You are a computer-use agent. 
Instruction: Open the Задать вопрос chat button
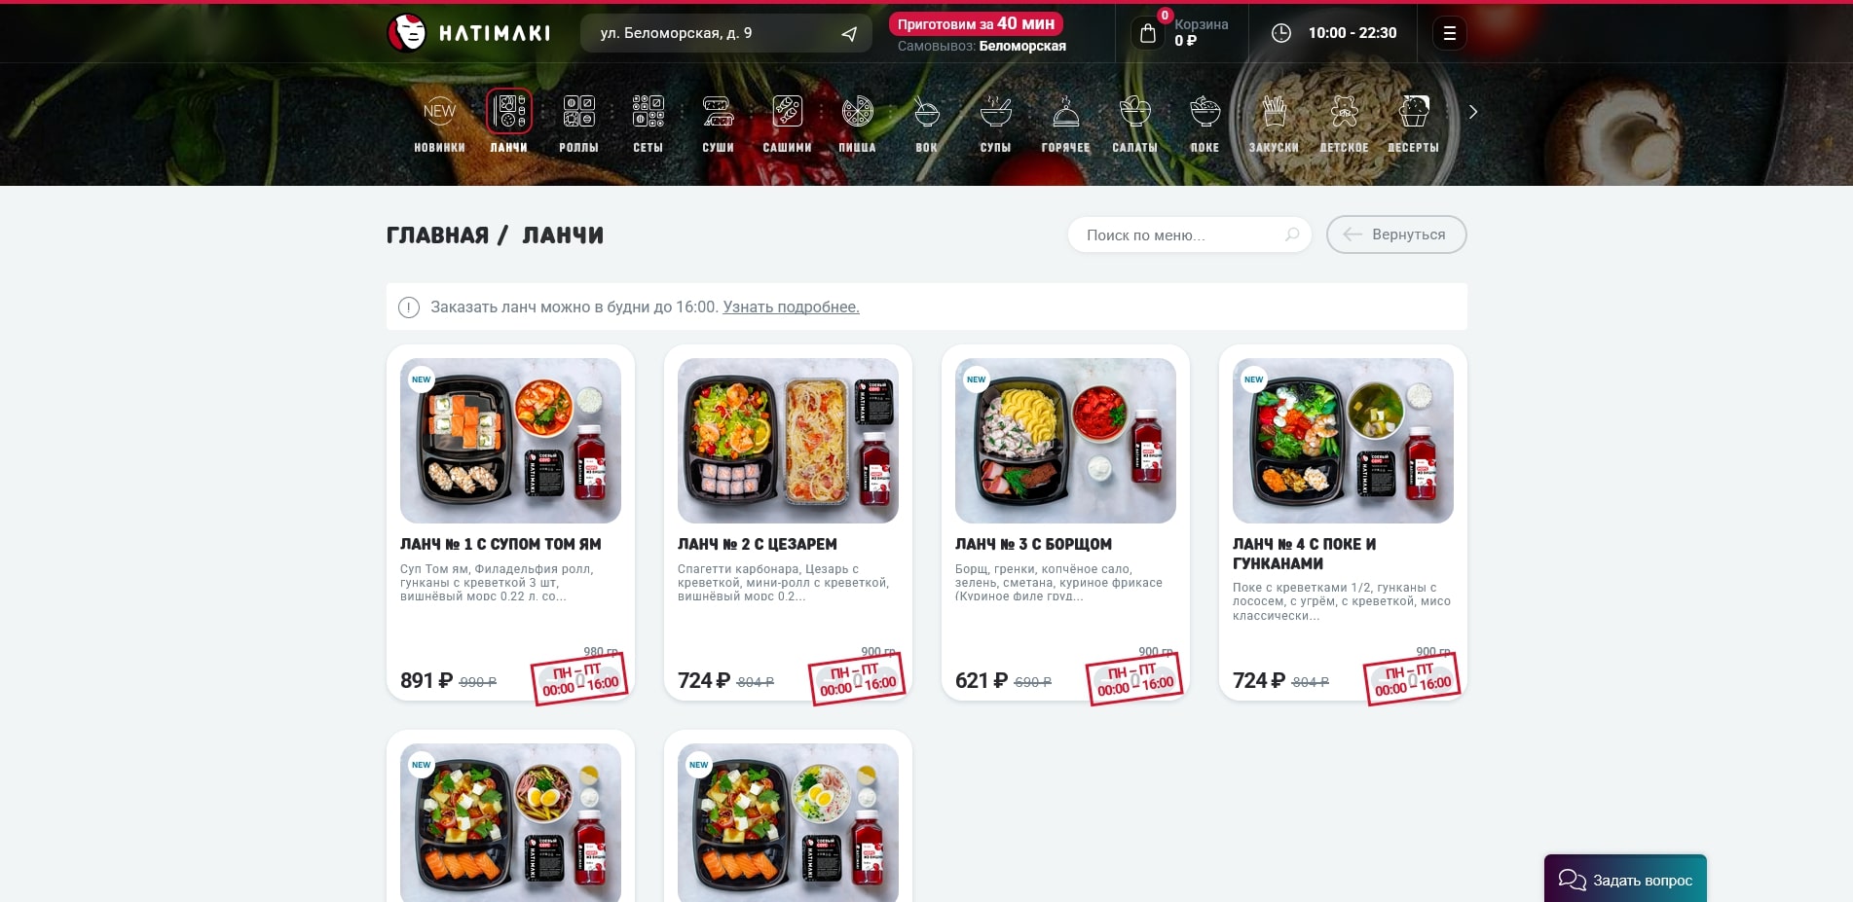coord(1625,879)
